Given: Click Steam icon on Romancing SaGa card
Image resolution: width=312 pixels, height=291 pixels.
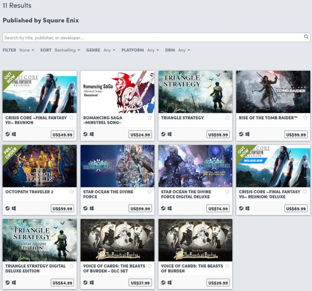Looking at the screenshot, I should coord(85,134).
